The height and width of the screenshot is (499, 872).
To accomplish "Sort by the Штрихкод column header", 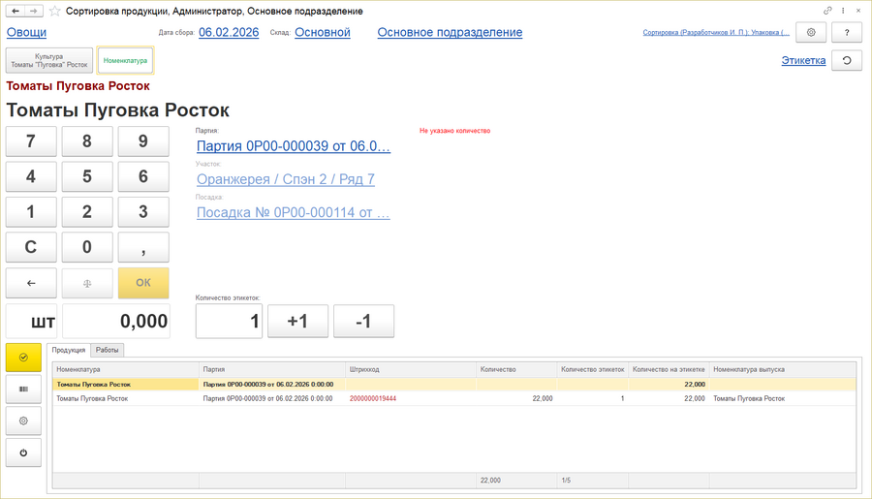I will (x=411, y=369).
